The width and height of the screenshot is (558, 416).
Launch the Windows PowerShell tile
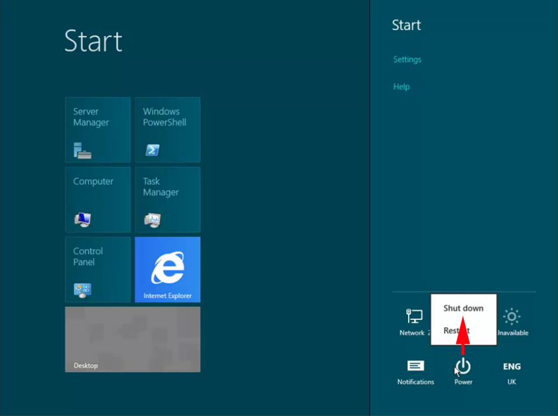point(167,130)
